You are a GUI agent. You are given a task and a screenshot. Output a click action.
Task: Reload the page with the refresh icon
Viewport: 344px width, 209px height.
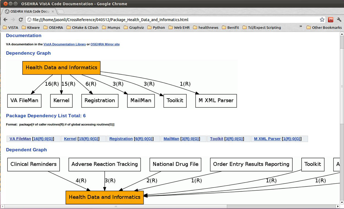(x=21, y=20)
